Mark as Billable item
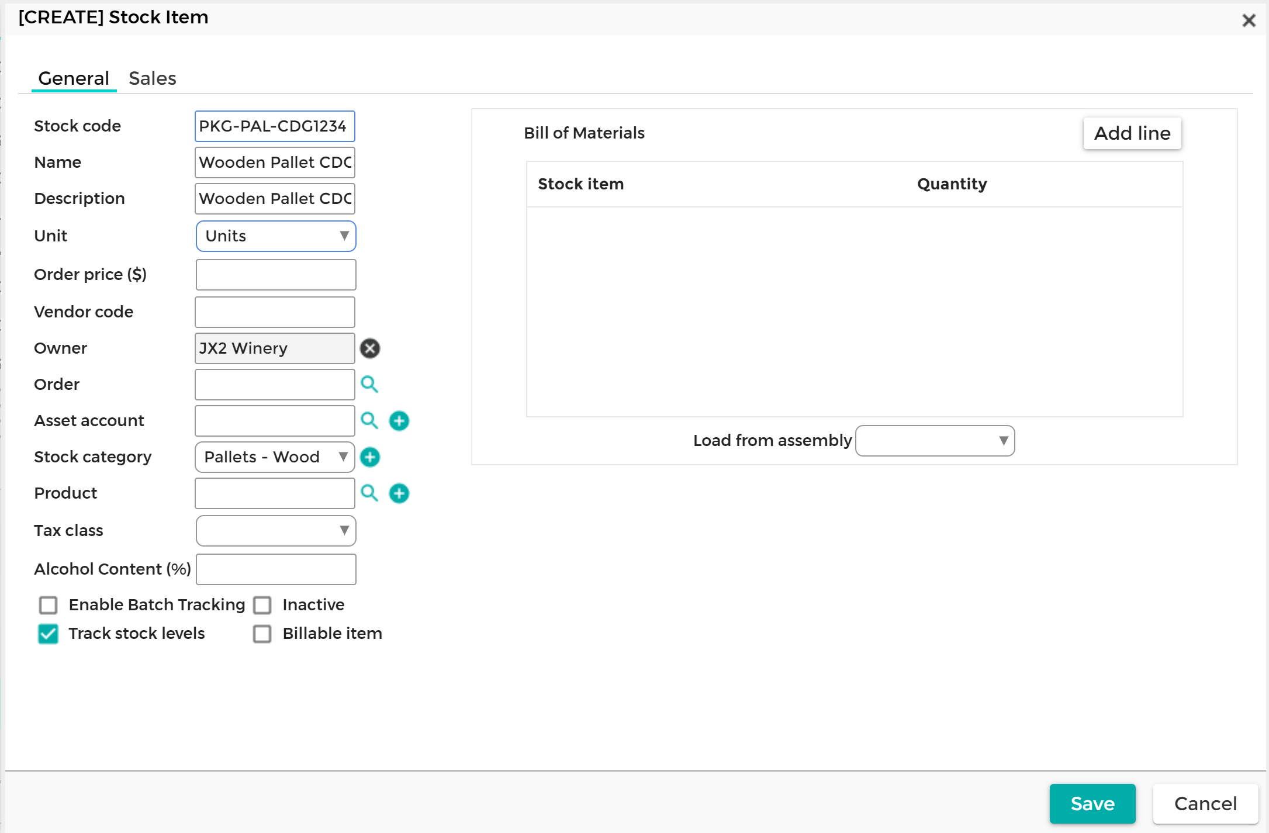Viewport: 1269px width, 833px height. (x=262, y=634)
